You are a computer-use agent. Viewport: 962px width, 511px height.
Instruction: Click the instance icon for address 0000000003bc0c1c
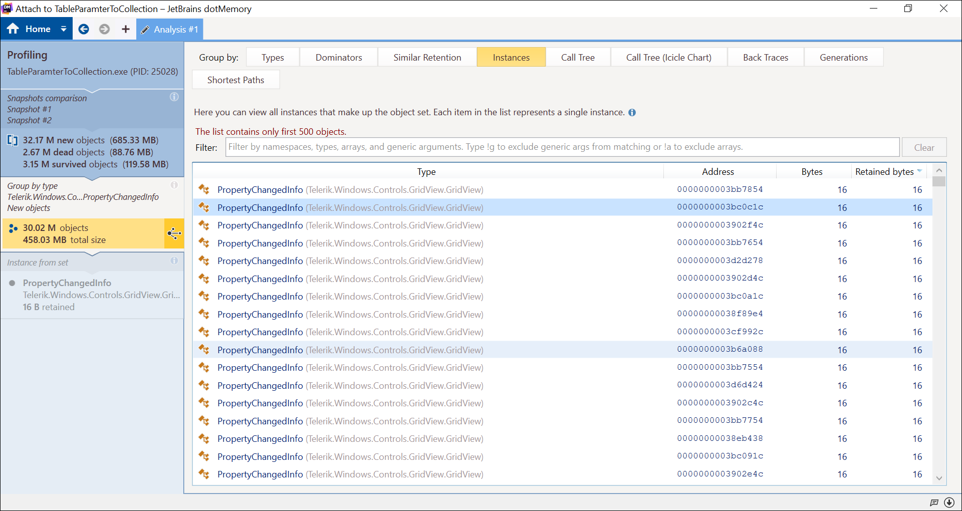pos(204,207)
